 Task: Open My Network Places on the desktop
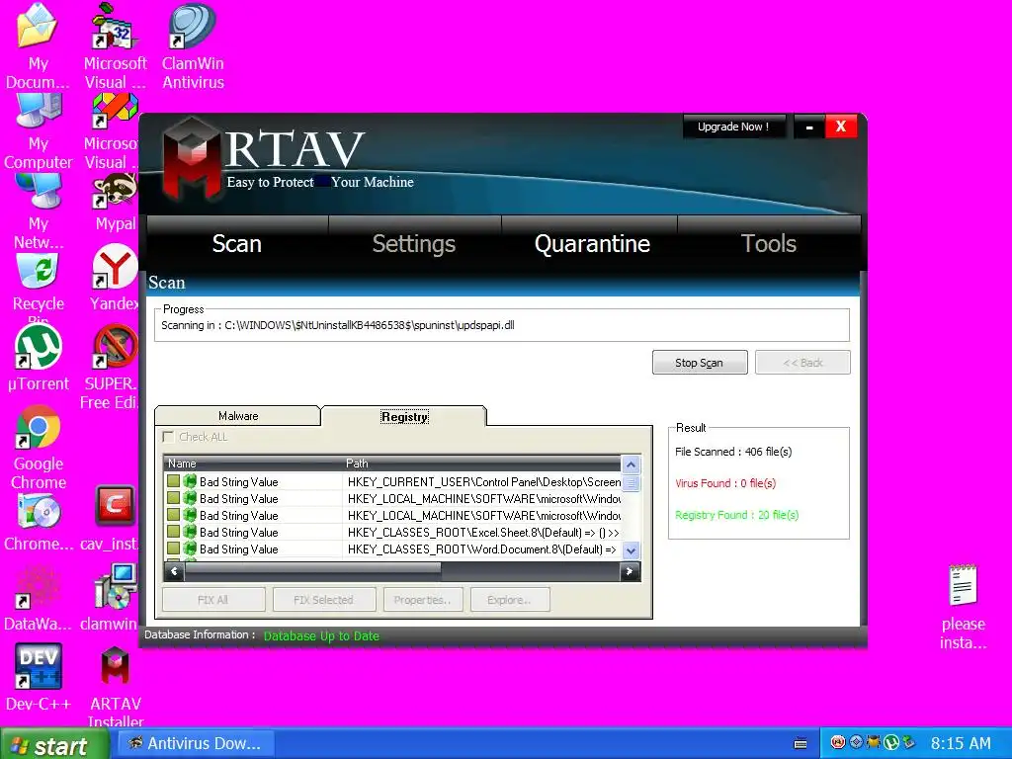point(39,211)
